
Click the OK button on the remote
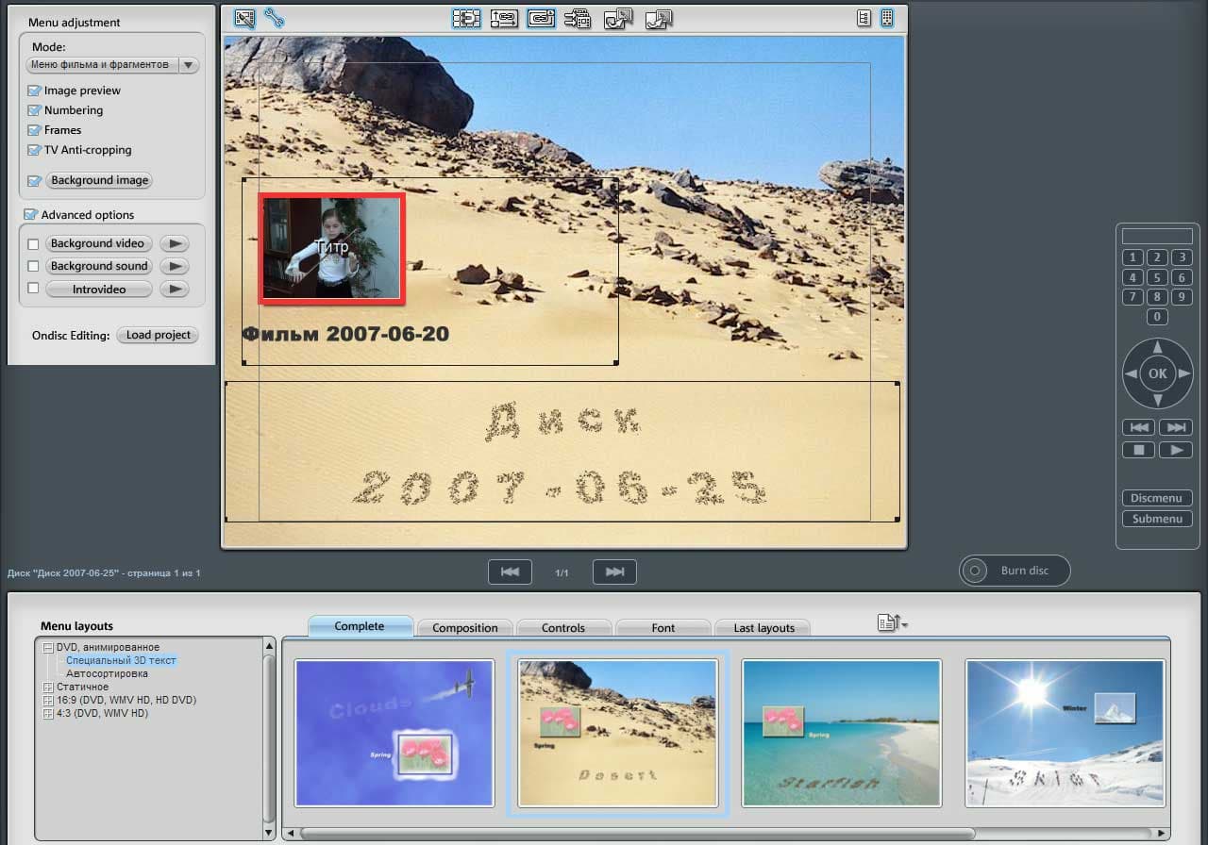tap(1157, 373)
